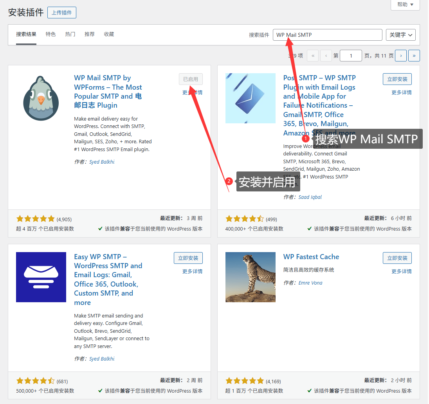Click the Easy WP SMTP blue envelope icon
429x404 pixels.
point(41,277)
